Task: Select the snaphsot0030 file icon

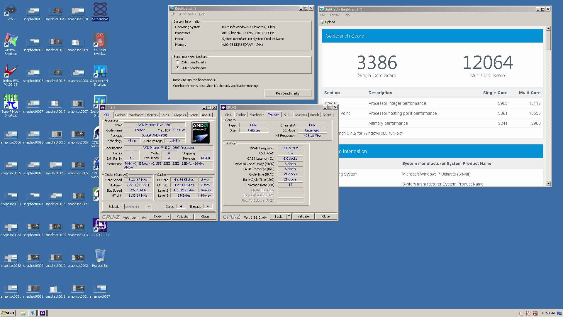Action: click(33, 14)
